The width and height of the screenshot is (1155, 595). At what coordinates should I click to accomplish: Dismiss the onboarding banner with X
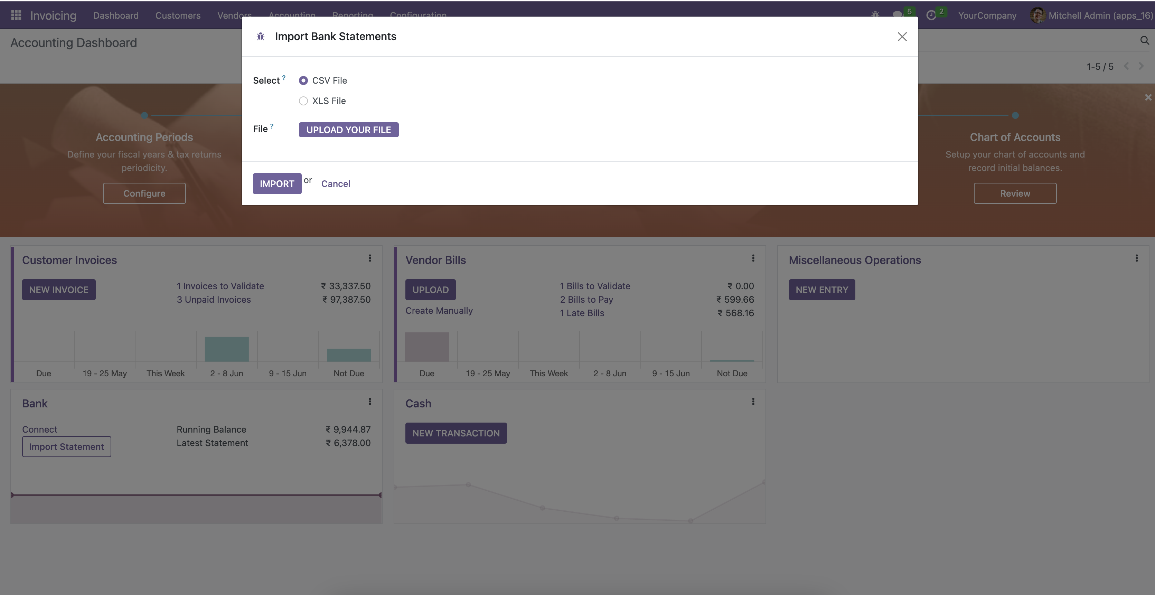click(x=1148, y=97)
